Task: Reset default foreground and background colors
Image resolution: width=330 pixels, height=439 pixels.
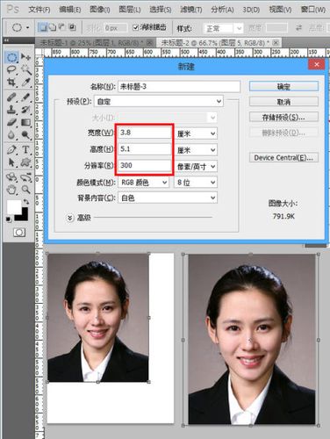Action: (x=9, y=219)
